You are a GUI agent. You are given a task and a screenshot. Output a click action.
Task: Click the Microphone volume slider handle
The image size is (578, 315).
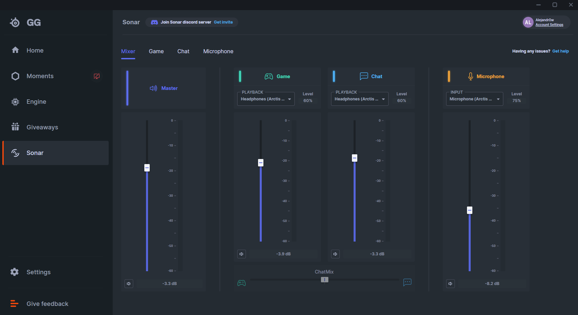click(470, 210)
